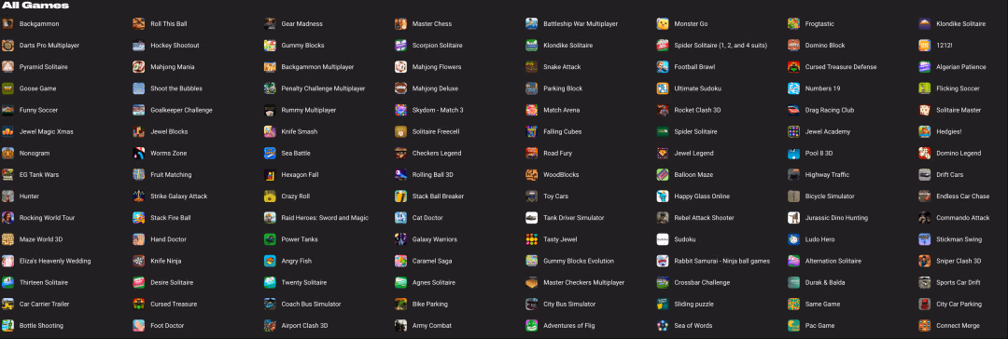Select the Tank Driver Simulator icon
The image size is (1008, 339).
coord(532,218)
